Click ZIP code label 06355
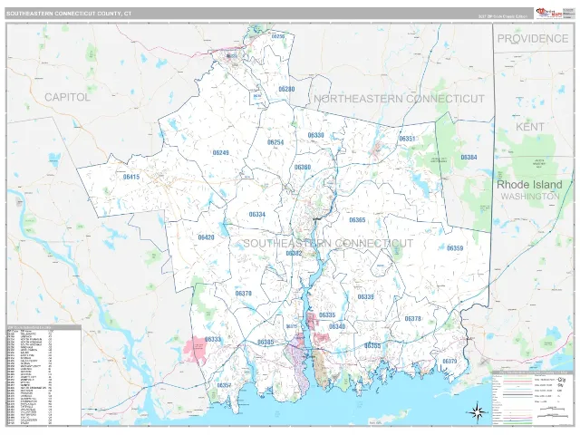580x435 pixels. tap(372, 346)
